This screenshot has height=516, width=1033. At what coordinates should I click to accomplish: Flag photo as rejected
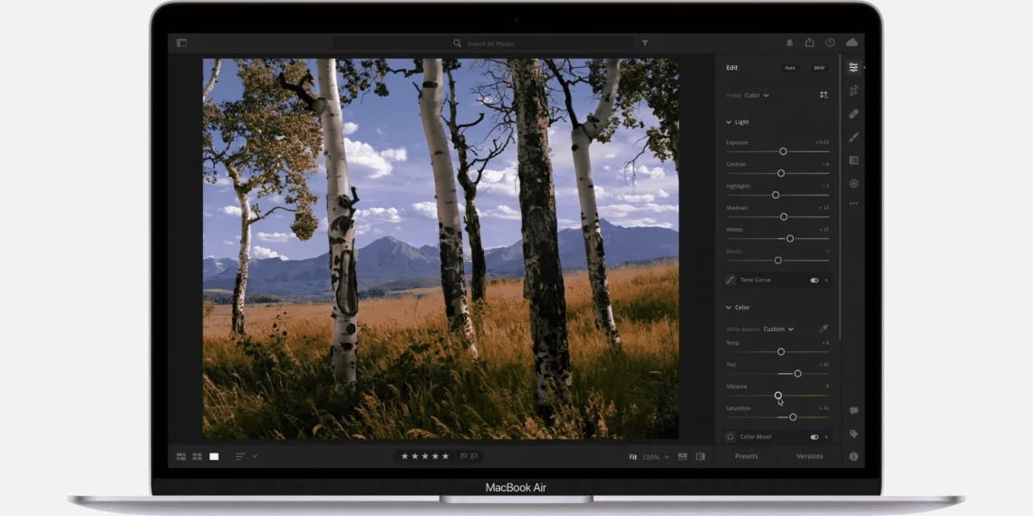(x=474, y=456)
